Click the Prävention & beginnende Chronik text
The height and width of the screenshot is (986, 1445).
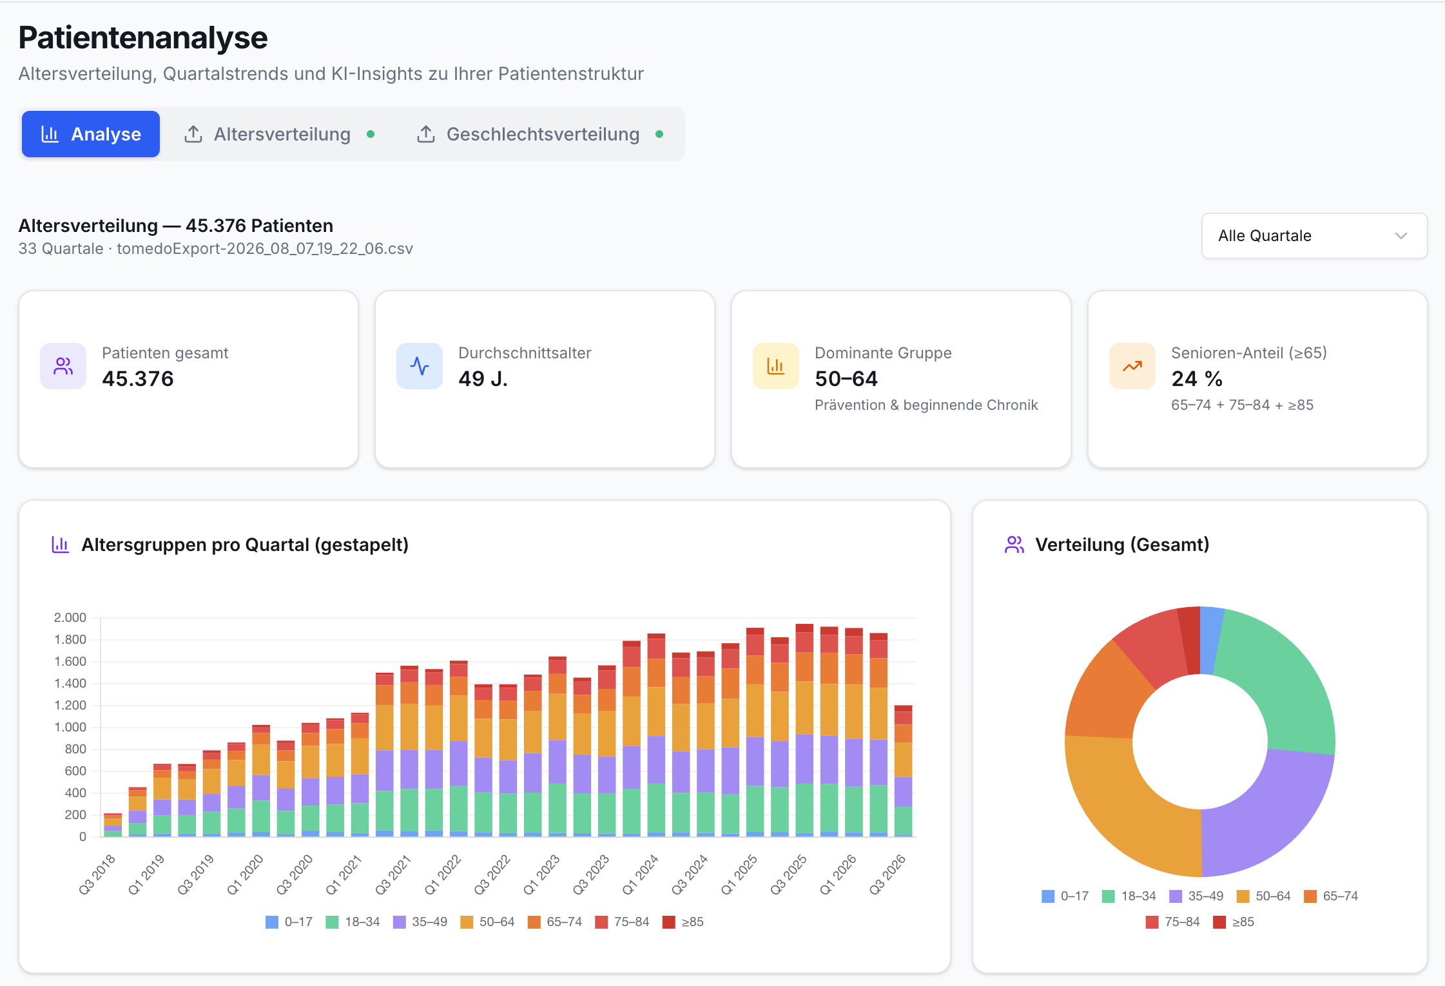coord(926,405)
